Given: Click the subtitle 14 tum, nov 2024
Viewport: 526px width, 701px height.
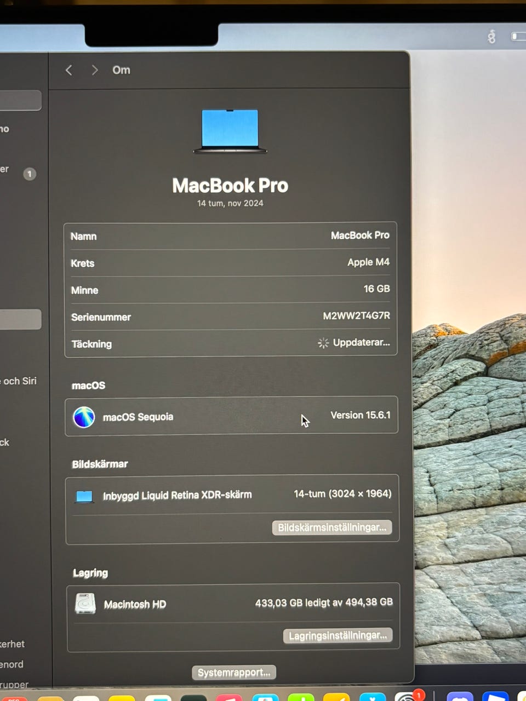Looking at the screenshot, I should click(230, 203).
